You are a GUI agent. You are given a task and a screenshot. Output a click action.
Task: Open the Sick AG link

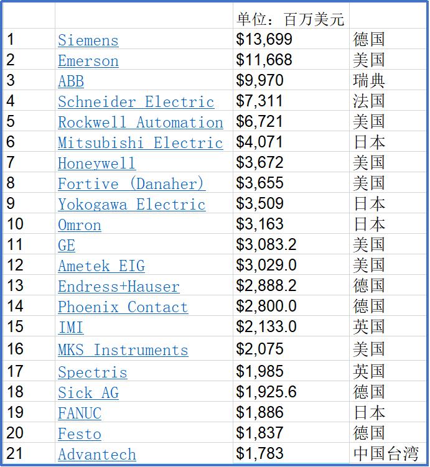88,393
